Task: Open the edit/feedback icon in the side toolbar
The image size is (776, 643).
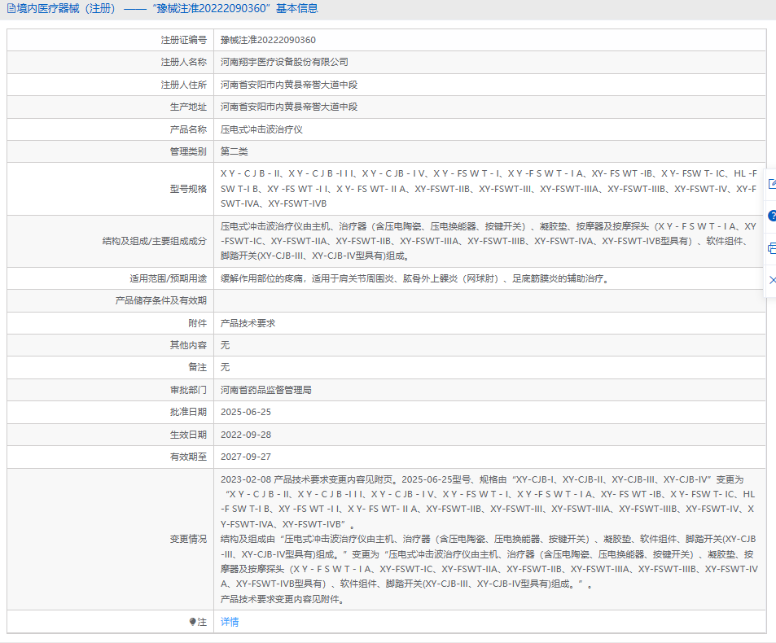Action: point(772,184)
